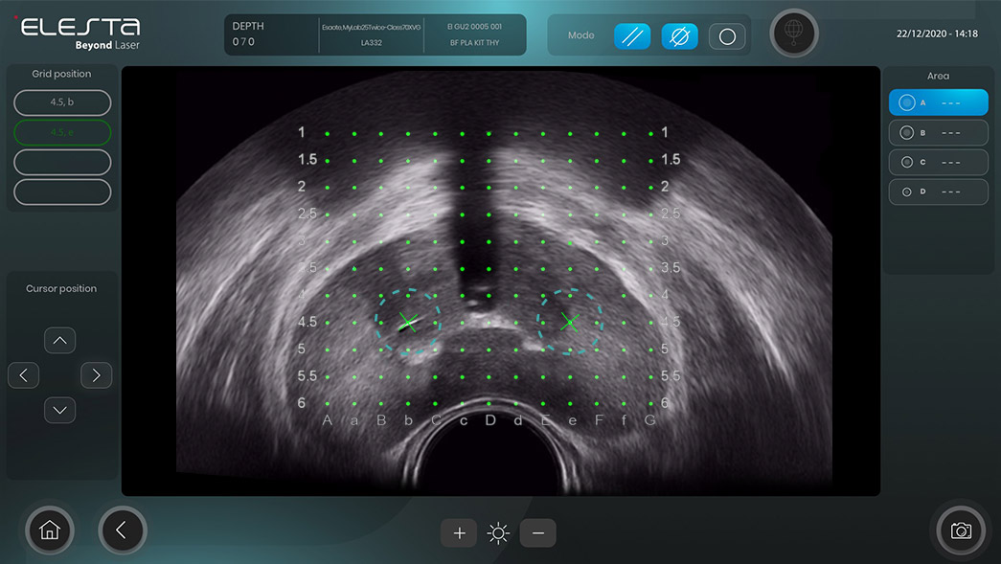Move cursor down with the arrow
This screenshot has height=564, width=1001.
59,410
